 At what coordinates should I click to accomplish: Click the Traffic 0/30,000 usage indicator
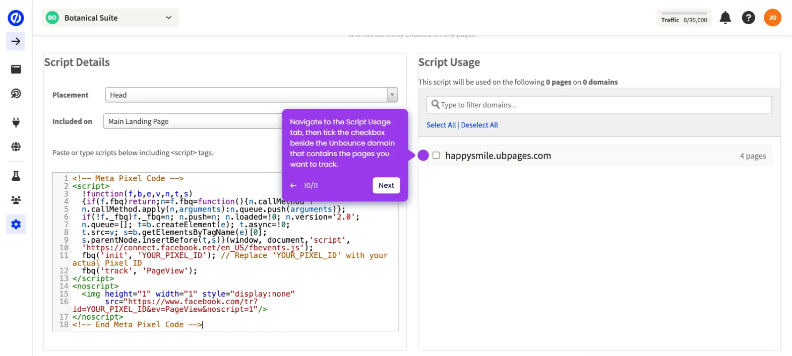[684, 18]
